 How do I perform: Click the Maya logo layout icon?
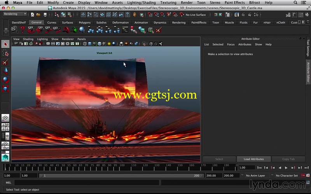[x=5, y=158]
